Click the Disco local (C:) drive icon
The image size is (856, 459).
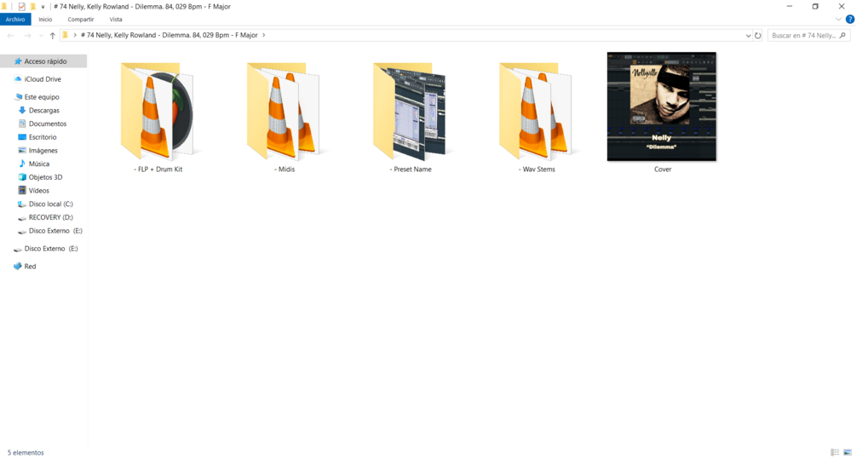click(x=22, y=204)
